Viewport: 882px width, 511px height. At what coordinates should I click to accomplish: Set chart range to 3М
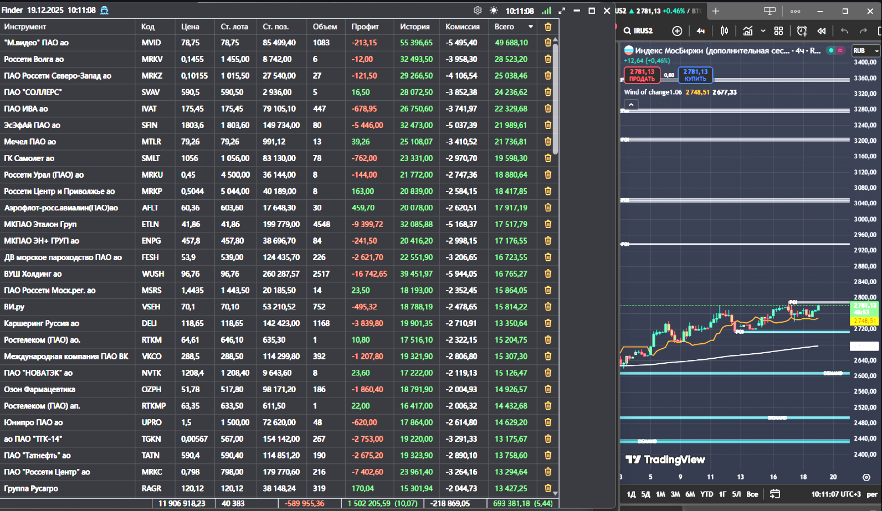675,494
